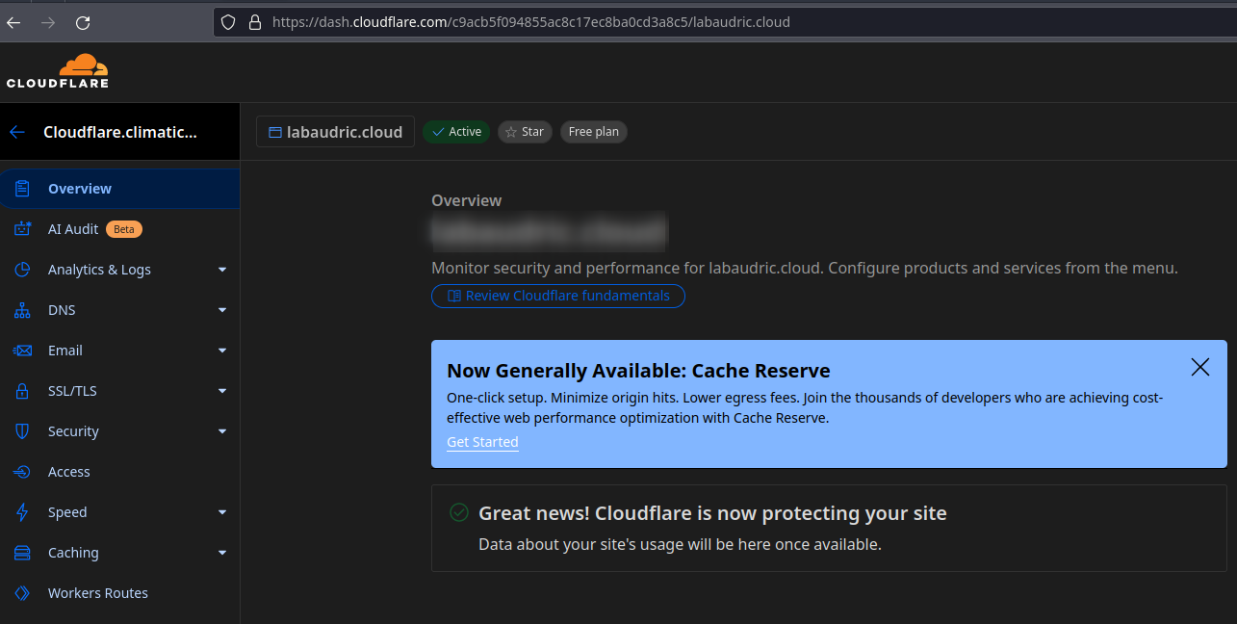This screenshot has height=624, width=1237.
Task: Click the Caching drive icon
Action: [22, 553]
